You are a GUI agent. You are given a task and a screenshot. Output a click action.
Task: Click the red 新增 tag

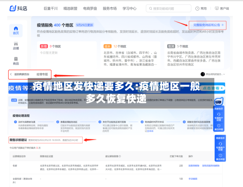tap(44, 47)
